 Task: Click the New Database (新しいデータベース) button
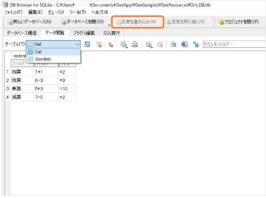click(30, 22)
